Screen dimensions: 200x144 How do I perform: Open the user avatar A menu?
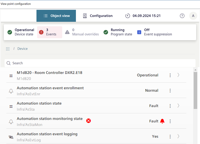point(193,16)
